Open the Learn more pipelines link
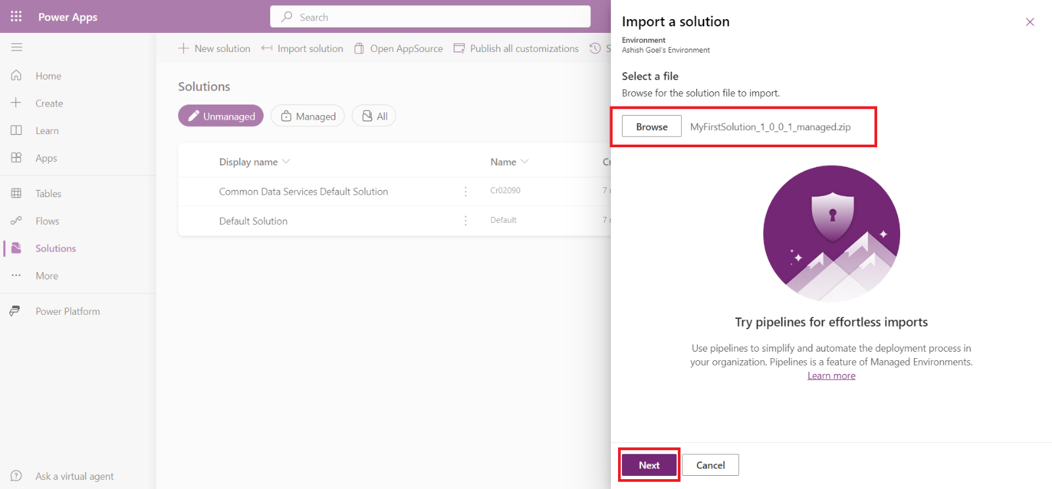The height and width of the screenshot is (489, 1052). tap(831, 376)
